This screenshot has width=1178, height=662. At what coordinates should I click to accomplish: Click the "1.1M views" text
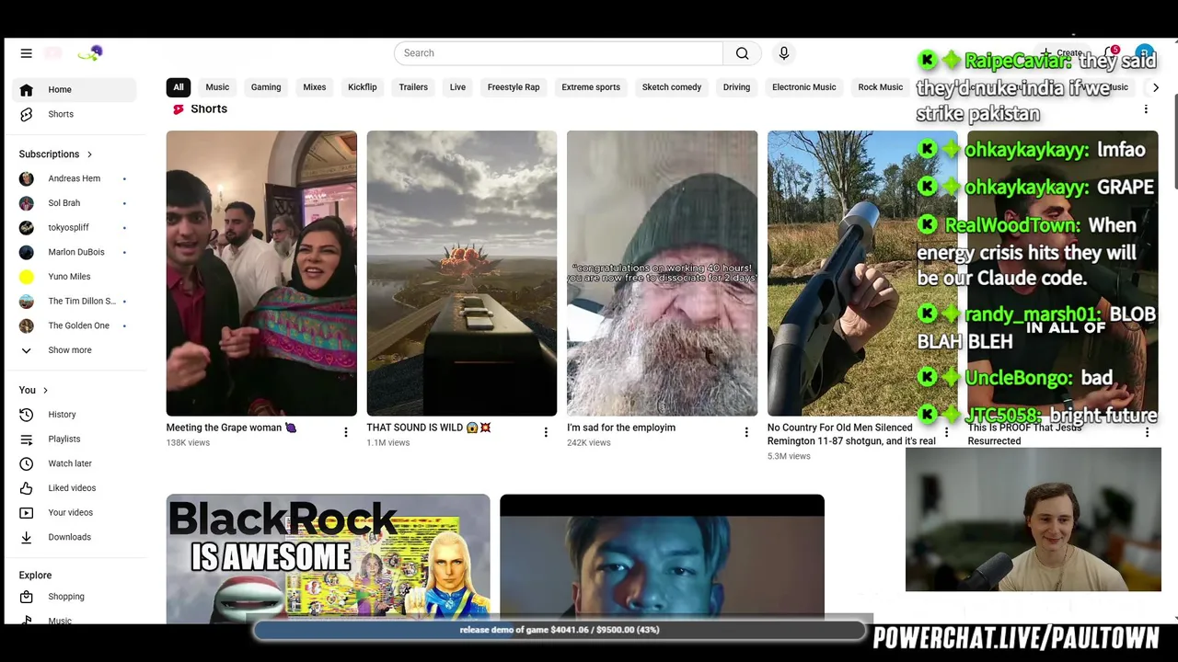387,443
